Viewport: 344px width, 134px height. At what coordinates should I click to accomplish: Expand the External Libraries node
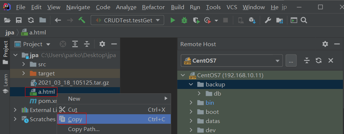[15, 110]
